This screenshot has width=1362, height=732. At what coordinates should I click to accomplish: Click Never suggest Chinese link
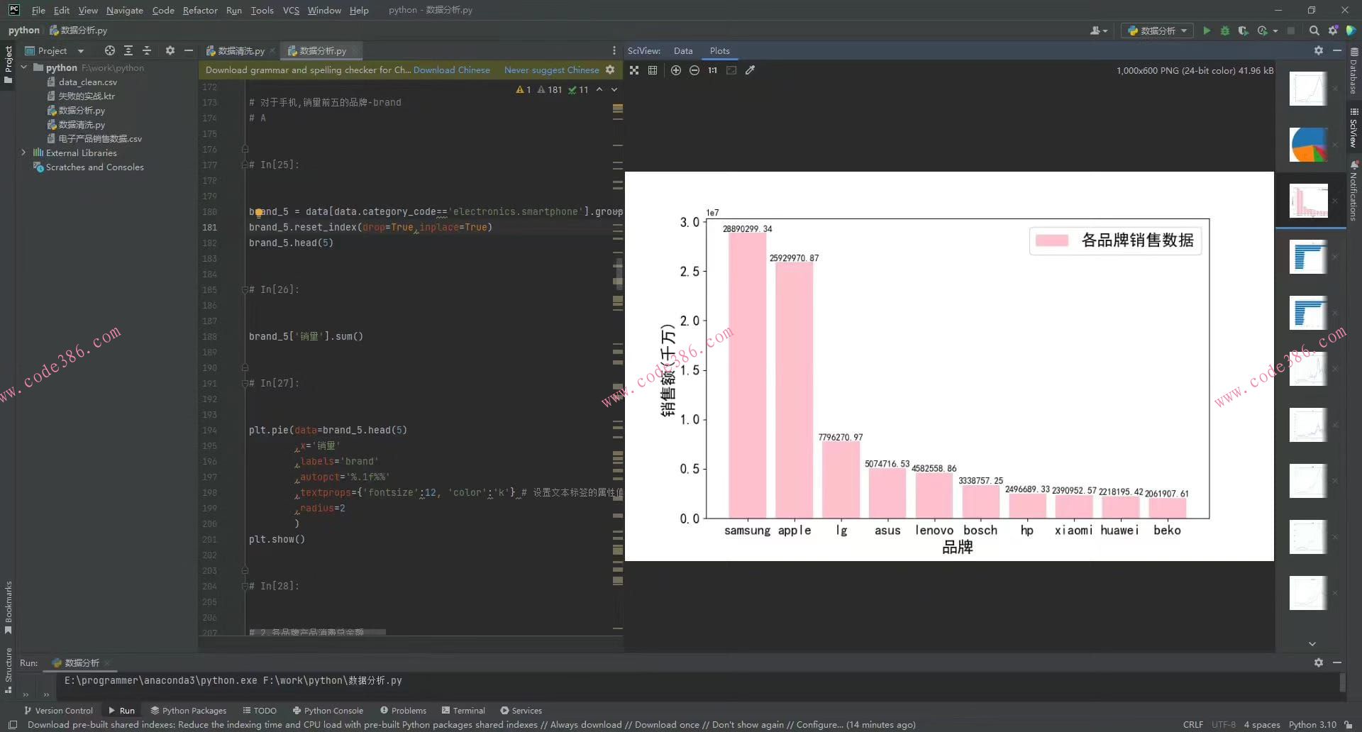tap(551, 70)
